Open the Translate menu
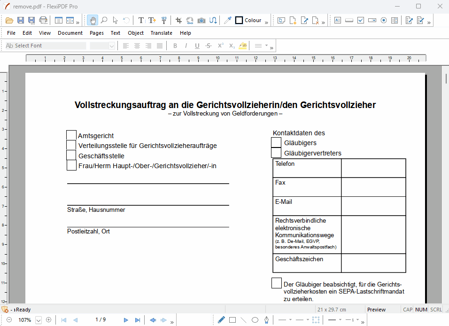 point(161,33)
